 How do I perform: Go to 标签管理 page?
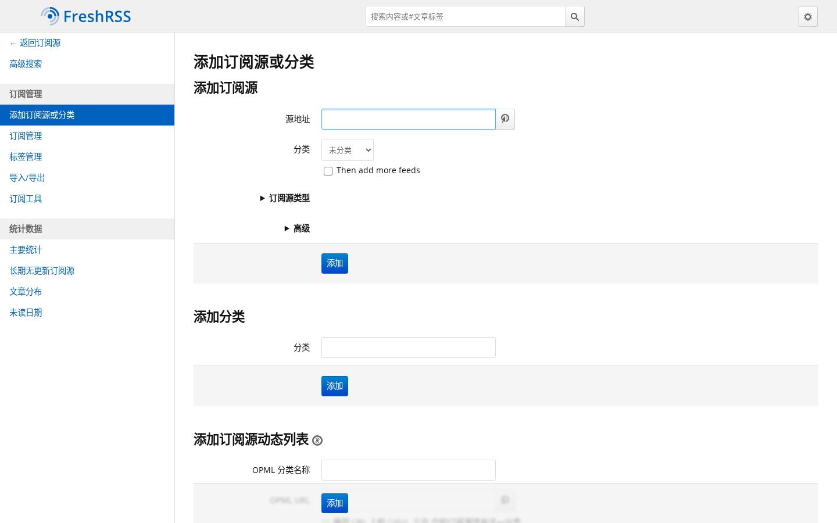tap(87, 157)
